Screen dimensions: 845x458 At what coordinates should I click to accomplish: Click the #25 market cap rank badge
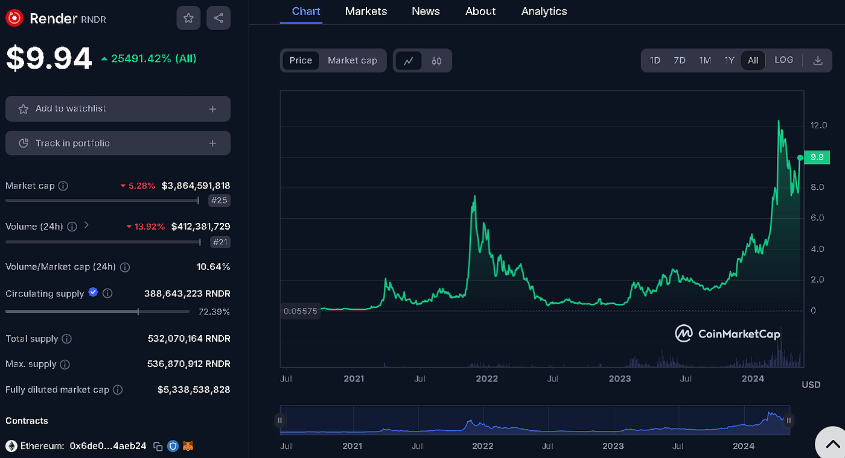[219, 201]
